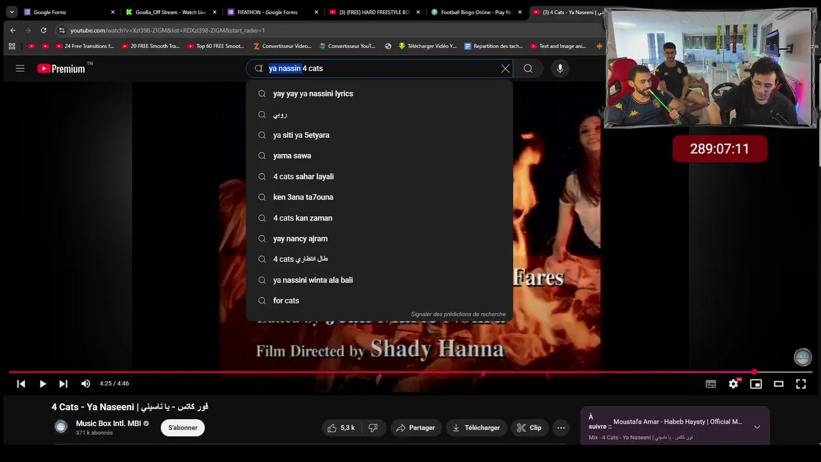
Task: Close the first Google Forms tab
Action: 113,12
